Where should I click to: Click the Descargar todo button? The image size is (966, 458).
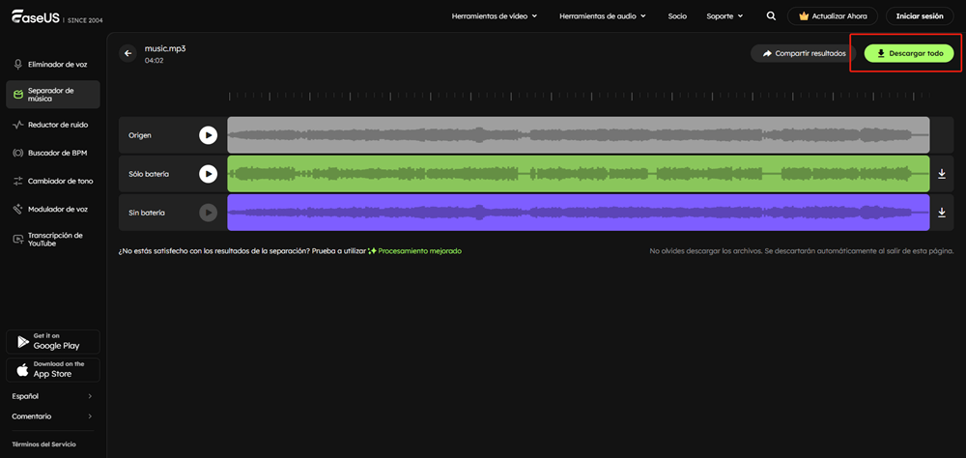909,53
